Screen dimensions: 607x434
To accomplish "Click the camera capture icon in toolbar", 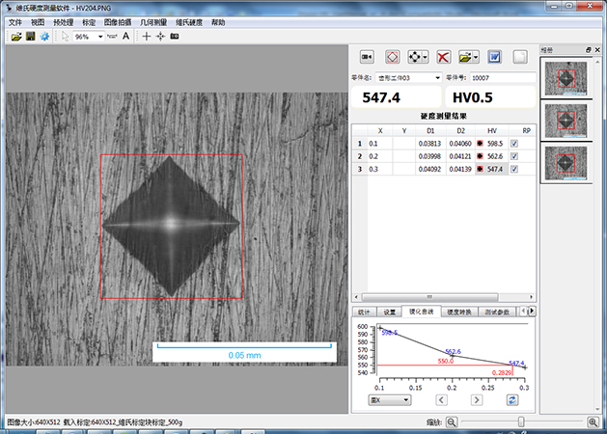I will tap(175, 36).
